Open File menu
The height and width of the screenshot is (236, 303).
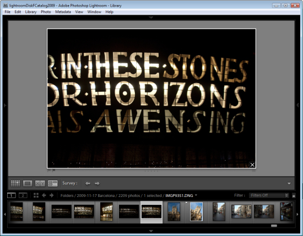point(8,12)
